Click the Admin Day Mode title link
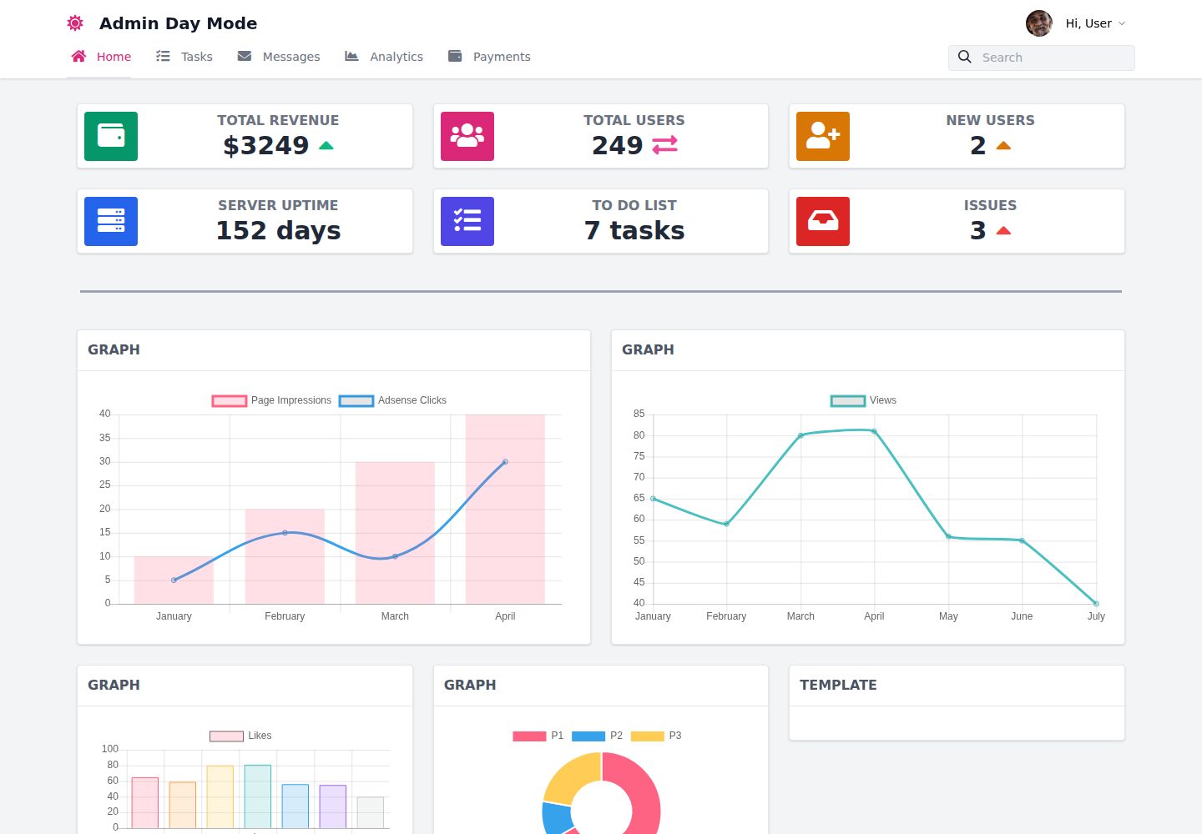 pos(178,23)
